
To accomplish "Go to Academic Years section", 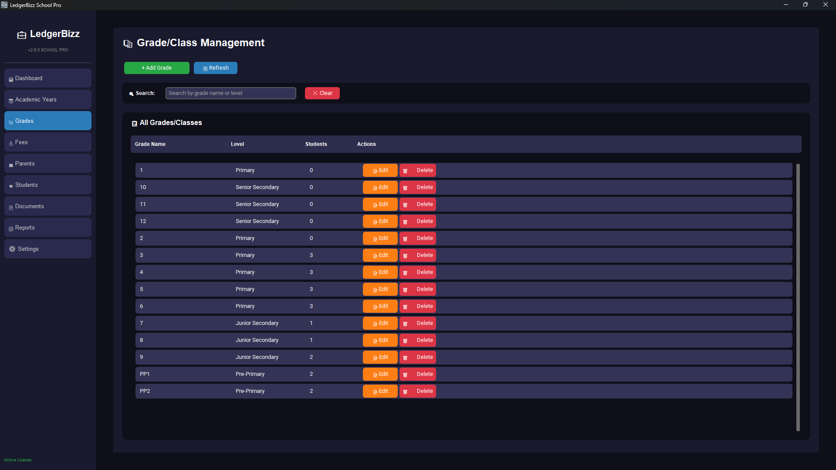I will [x=48, y=100].
